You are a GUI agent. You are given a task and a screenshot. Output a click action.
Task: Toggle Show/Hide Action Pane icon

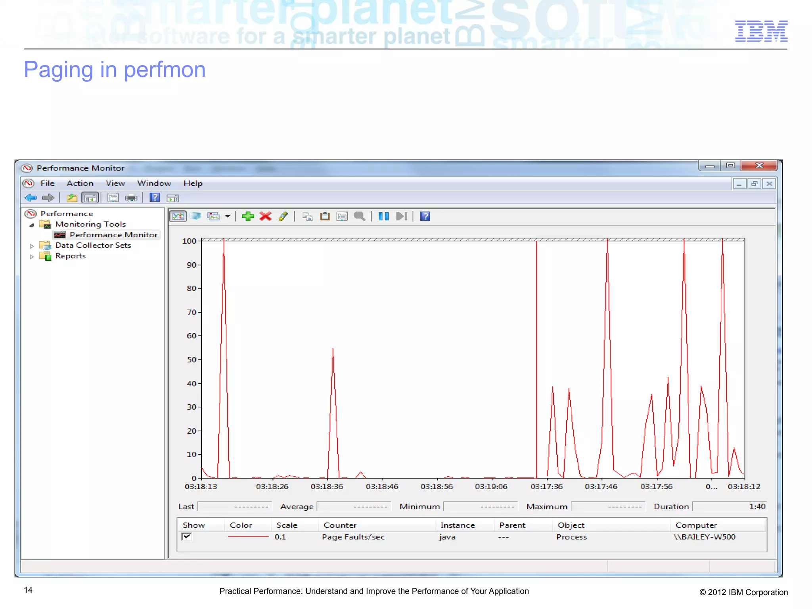click(x=173, y=198)
